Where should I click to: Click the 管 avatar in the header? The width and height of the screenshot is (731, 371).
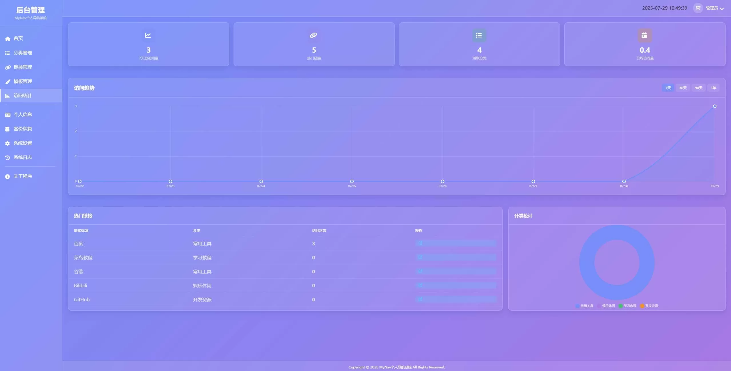tap(698, 8)
